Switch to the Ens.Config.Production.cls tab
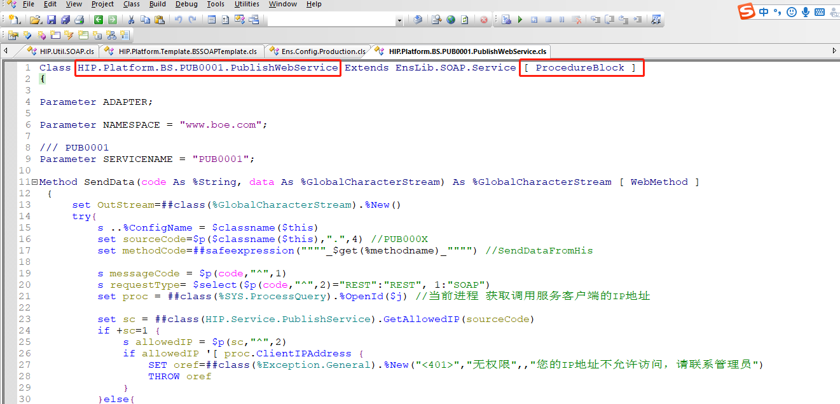840x404 pixels. pyautogui.click(x=318, y=51)
